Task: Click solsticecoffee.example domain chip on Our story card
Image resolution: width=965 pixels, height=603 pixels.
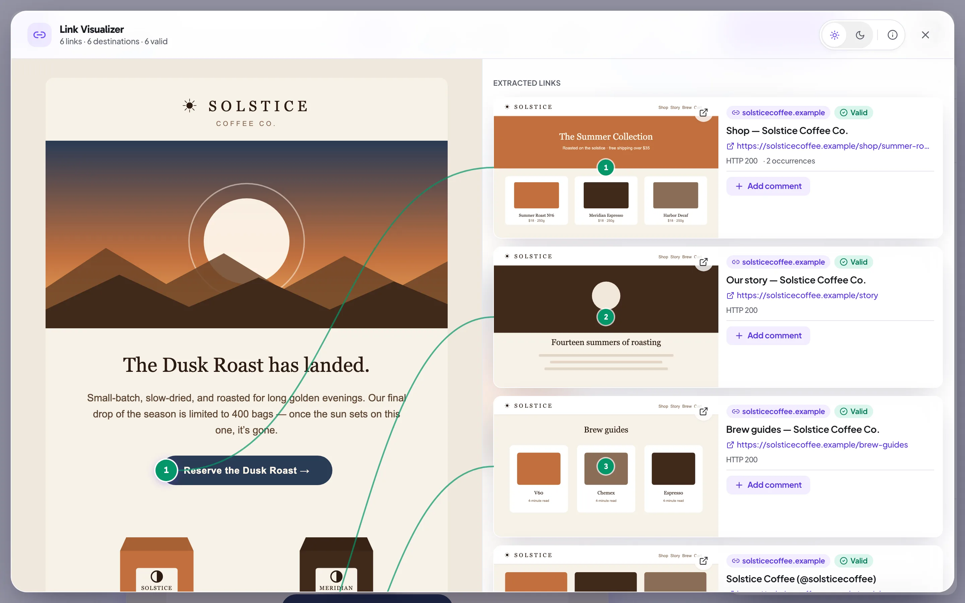Action: [x=778, y=262]
